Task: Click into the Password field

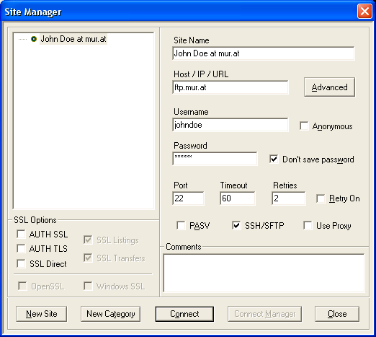Action: point(215,159)
